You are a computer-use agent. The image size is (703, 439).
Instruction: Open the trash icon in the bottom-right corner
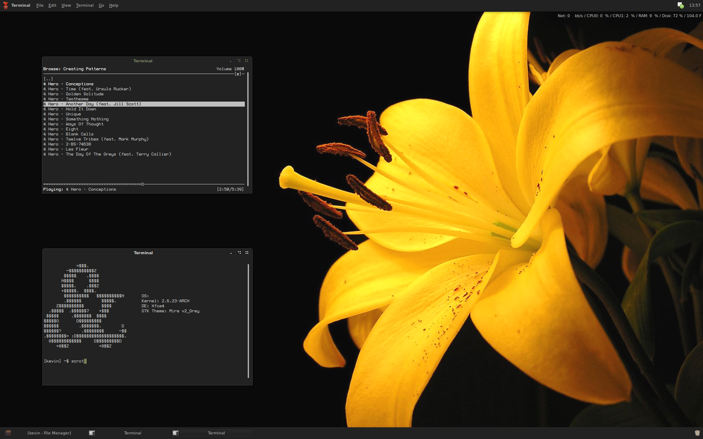(697, 433)
